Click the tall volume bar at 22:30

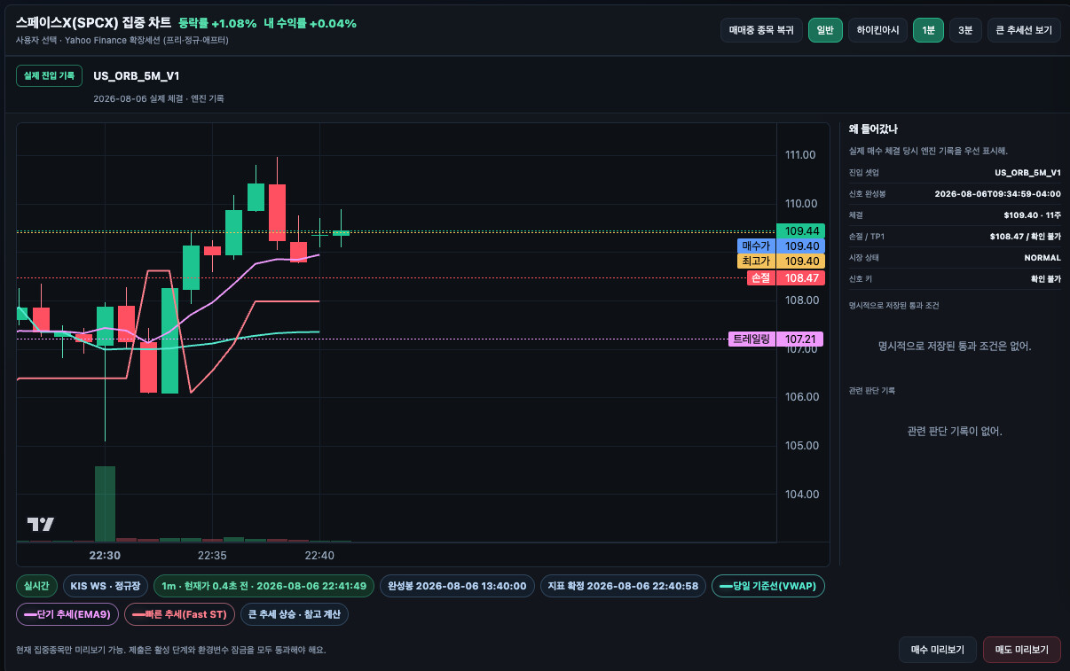pyautogui.click(x=105, y=503)
